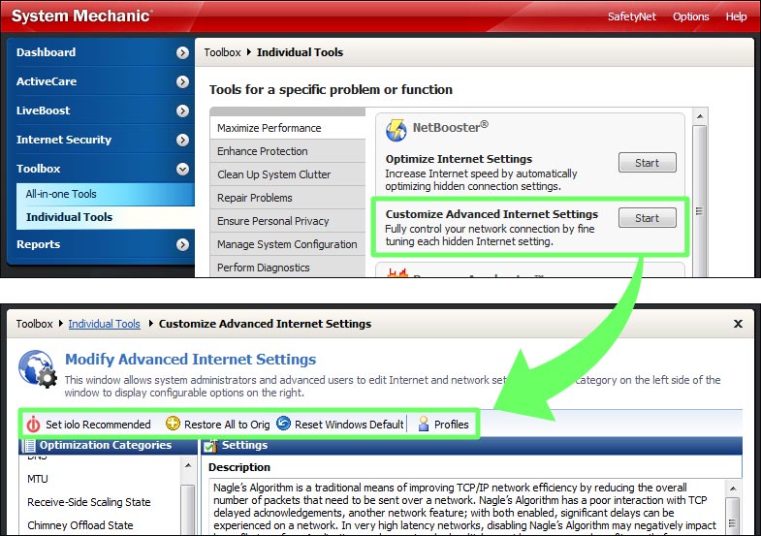Select the Toolbox menu label
Image resolution: width=761 pixels, height=536 pixels.
[x=39, y=169]
